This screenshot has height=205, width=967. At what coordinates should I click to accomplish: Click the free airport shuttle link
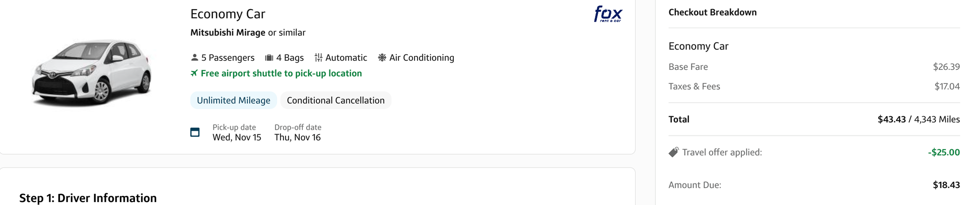coord(281,73)
